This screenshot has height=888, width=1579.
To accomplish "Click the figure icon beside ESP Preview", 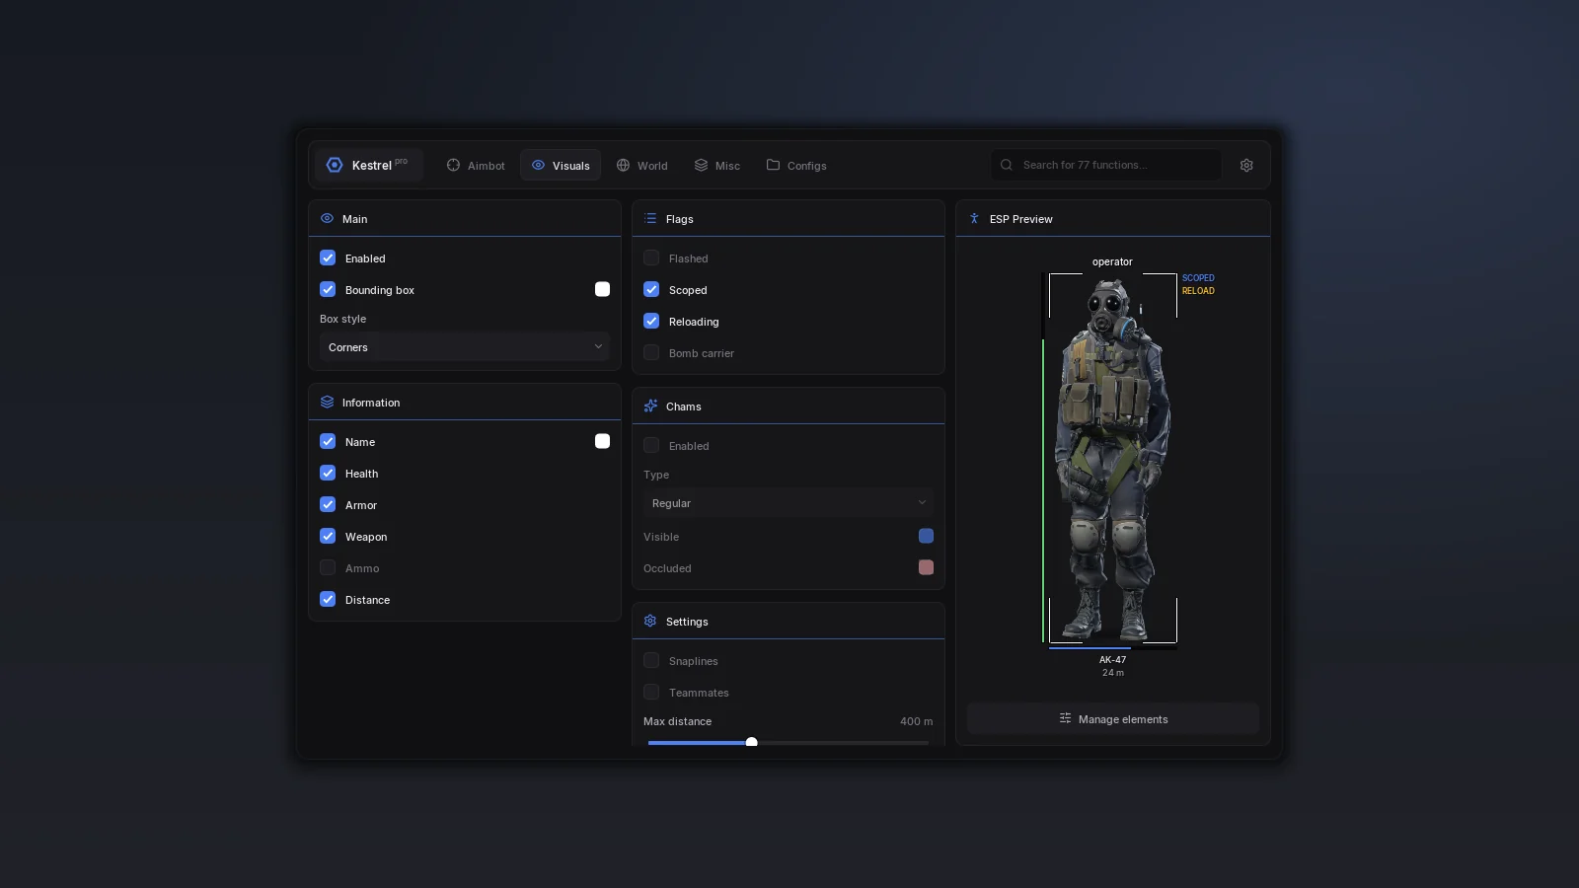I will tap(974, 218).
